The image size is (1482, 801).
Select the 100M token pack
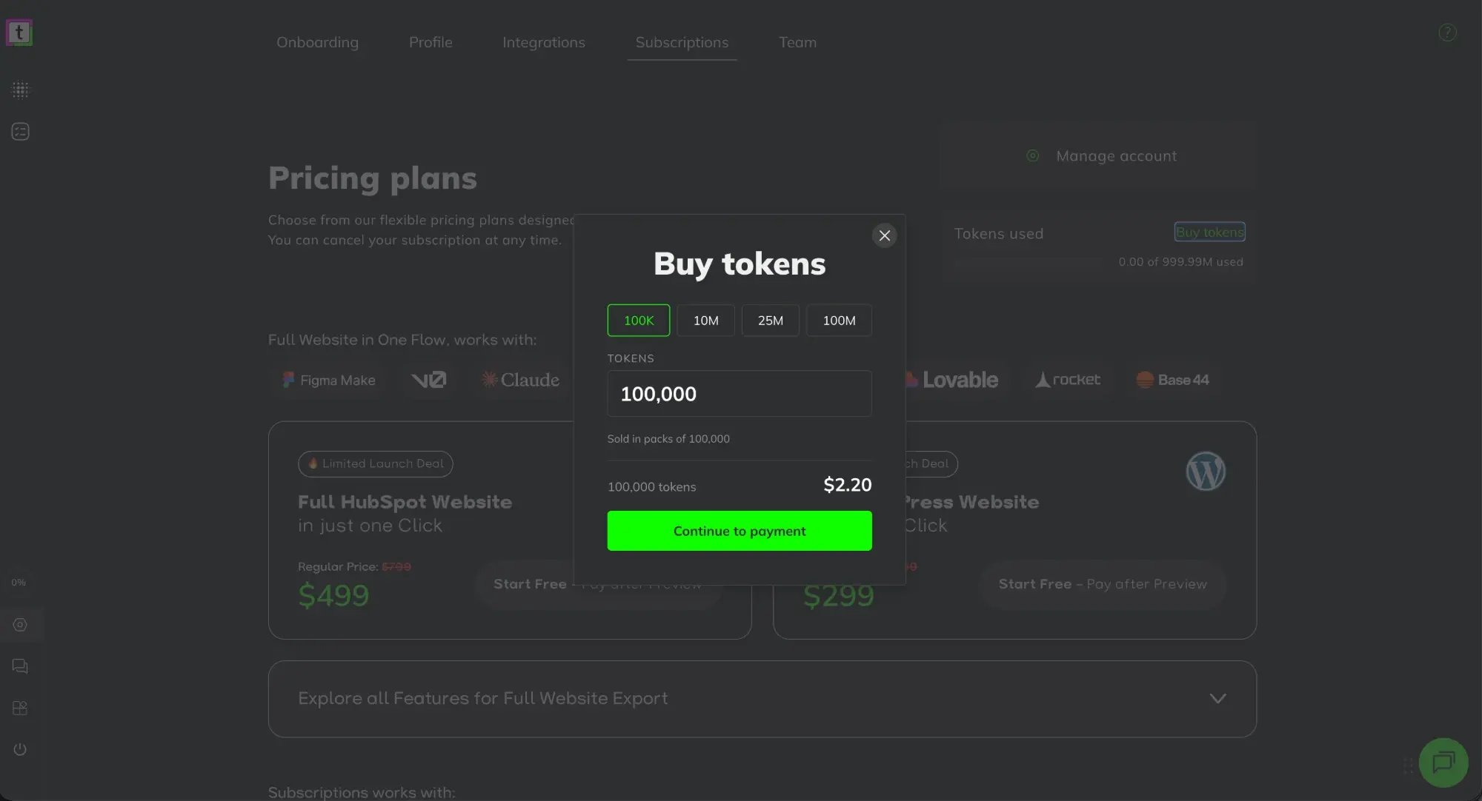839,321
